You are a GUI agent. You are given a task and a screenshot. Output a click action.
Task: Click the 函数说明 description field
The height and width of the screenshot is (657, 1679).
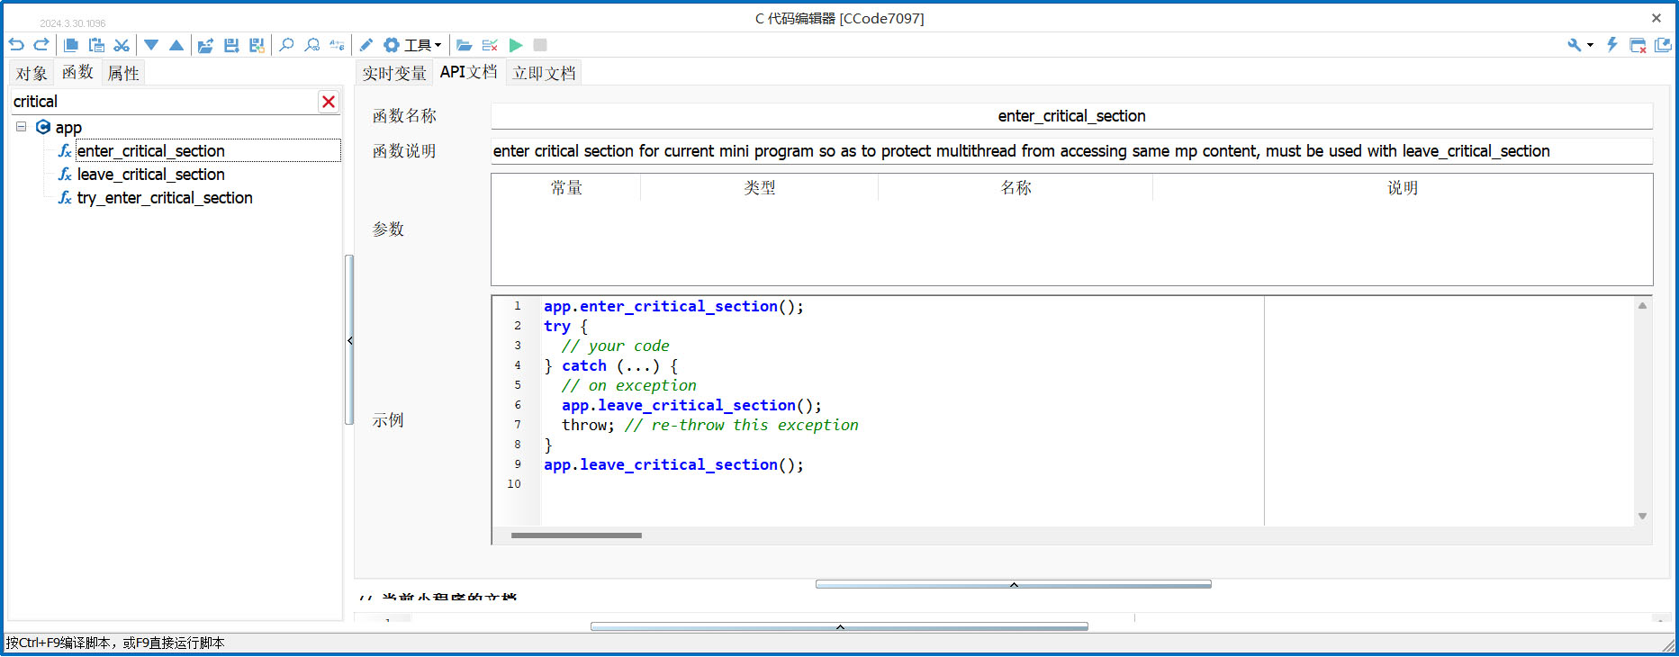click(x=1071, y=151)
